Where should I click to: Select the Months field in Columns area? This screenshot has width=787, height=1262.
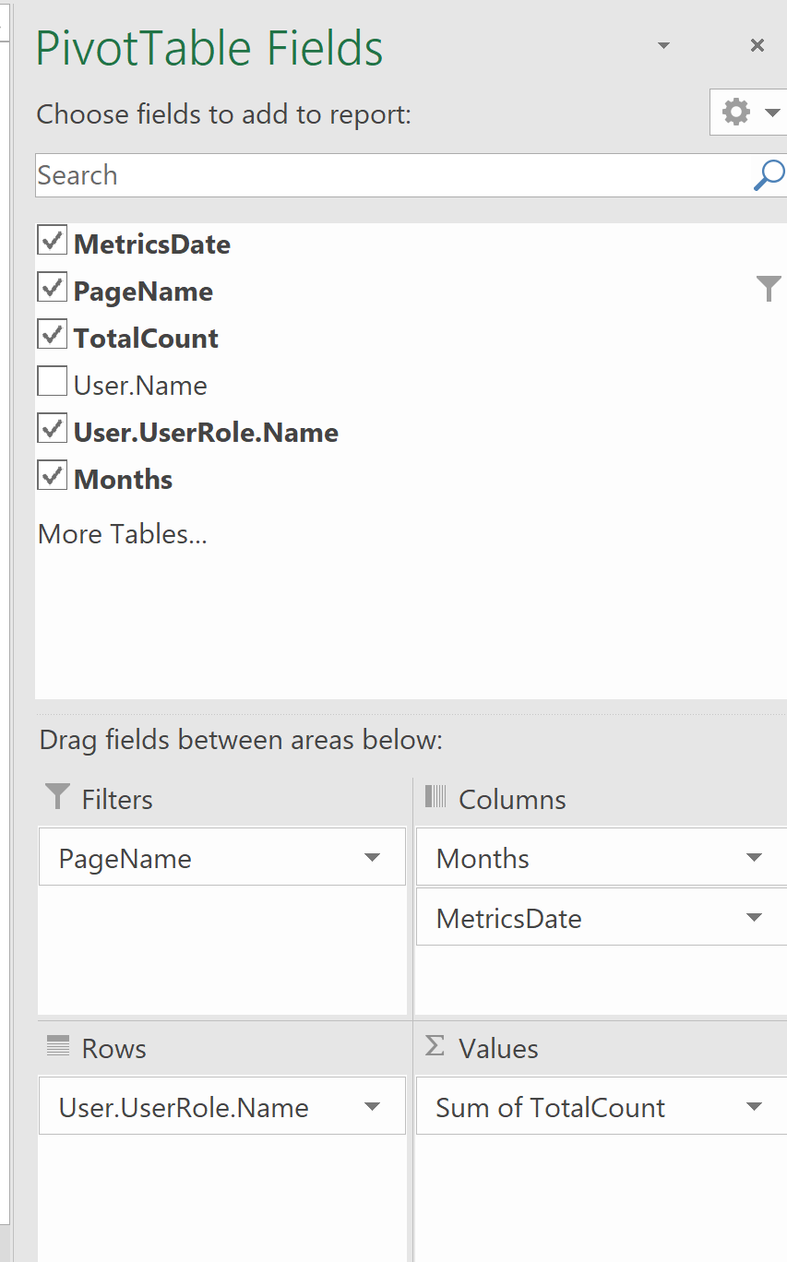pyautogui.click(x=483, y=858)
